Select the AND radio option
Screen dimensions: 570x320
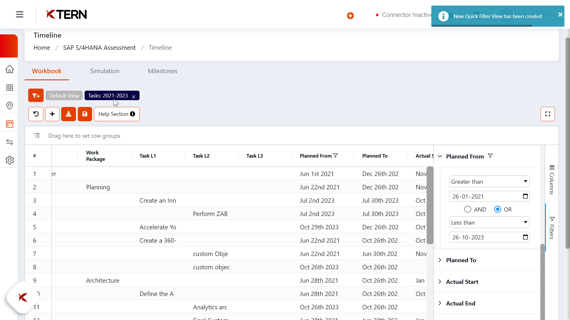click(468, 209)
